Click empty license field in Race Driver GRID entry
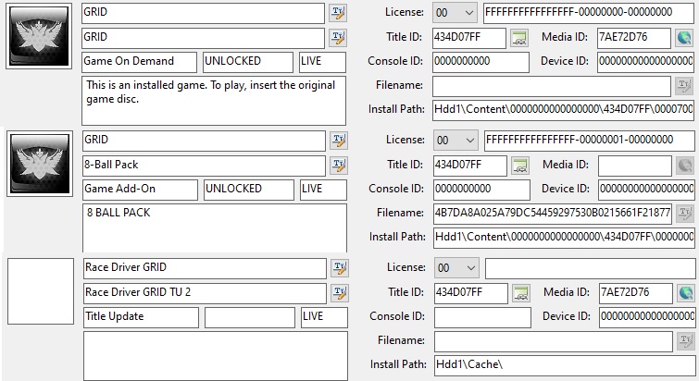The height and width of the screenshot is (381, 699). coord(591,268)
